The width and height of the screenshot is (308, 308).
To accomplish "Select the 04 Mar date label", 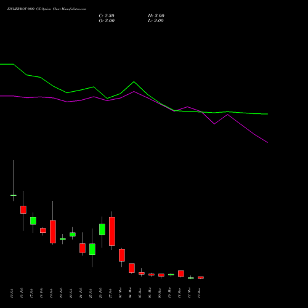I will [130, 293].
